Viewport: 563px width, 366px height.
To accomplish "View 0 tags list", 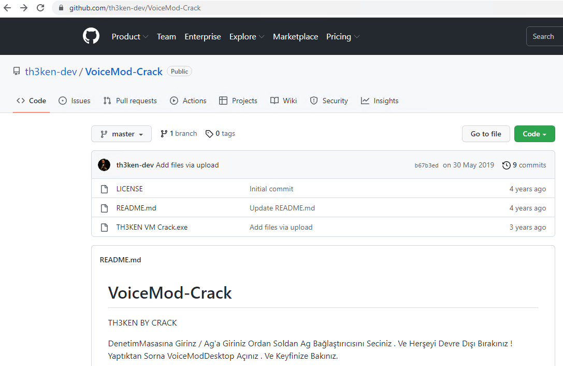I will 220,134.
